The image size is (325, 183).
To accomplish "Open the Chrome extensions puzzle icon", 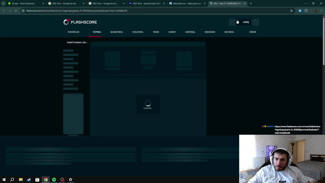I will coord(306,11).
